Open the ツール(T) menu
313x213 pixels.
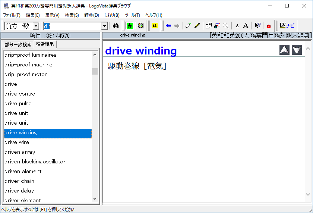click(132, 15)
